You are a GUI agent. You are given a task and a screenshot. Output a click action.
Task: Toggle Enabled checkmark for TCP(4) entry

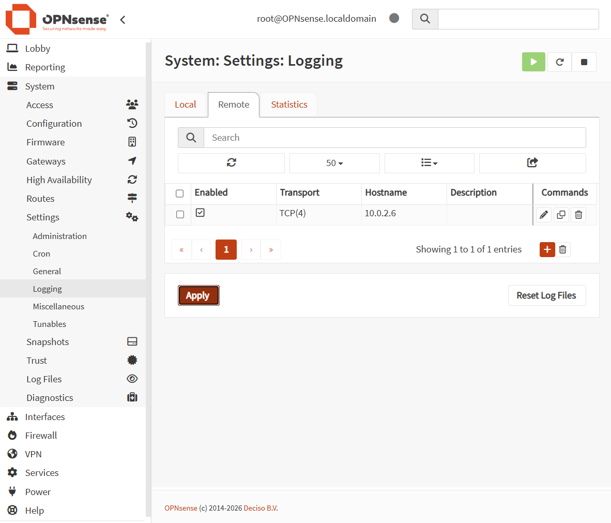pyautogui.click(x=201, y=213)
